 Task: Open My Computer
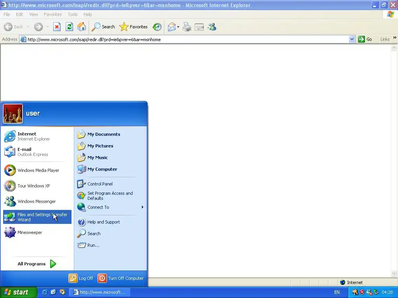(x=111, y=169)
